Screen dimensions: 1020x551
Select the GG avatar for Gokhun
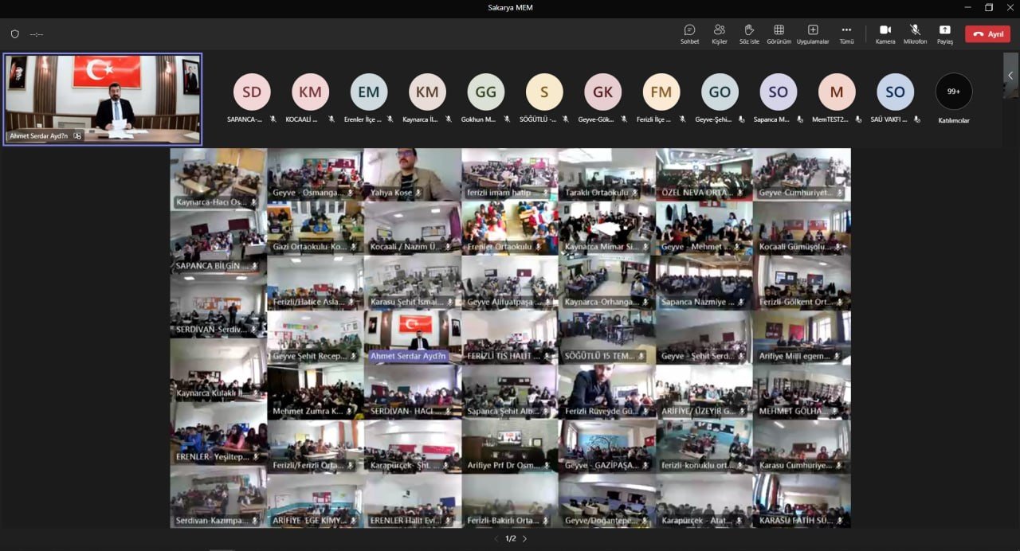485,92
